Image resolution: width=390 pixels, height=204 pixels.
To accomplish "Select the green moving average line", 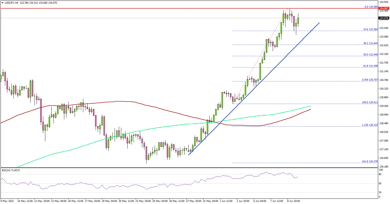I will pos(79,145).
